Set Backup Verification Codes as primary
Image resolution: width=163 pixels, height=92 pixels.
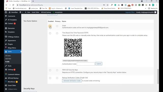(x=57, y=78)
